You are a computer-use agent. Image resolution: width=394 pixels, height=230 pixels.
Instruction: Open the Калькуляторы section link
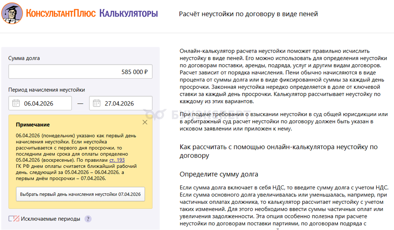click(129, 13)
